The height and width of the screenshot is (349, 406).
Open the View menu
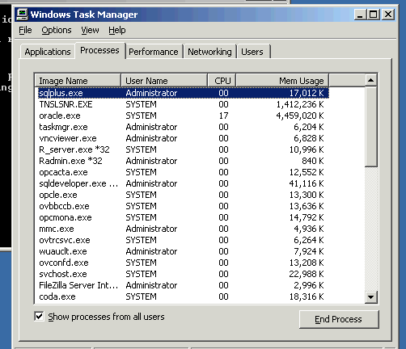tap(90, 30)
